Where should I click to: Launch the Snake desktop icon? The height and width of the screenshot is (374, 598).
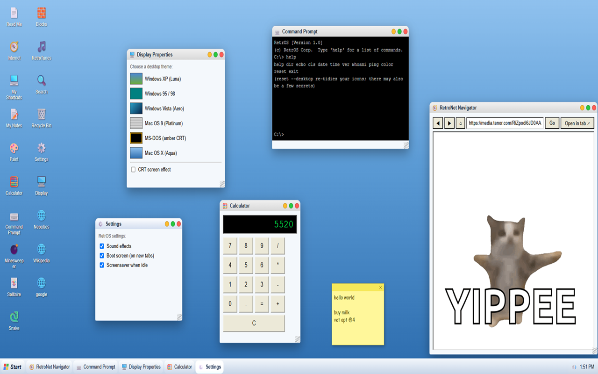(x=14, y=320)
